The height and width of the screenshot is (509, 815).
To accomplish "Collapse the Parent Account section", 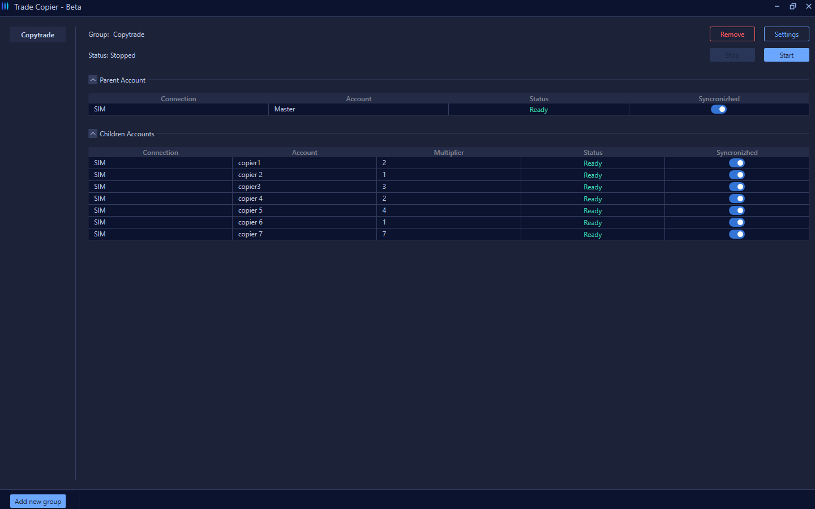I will 93,80.
